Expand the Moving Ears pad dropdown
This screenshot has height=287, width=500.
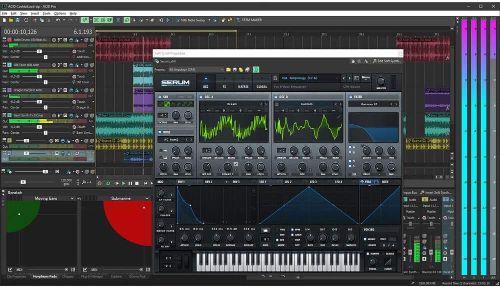click(x=73, y=198)
